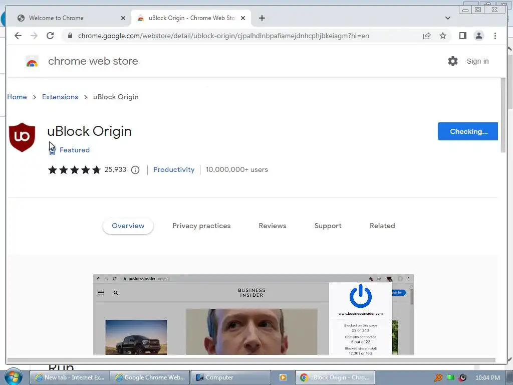Switch to New tab Internet Explorer taskbar item
Viewport: 513px width, 385px height.
[x=70, y=377]
